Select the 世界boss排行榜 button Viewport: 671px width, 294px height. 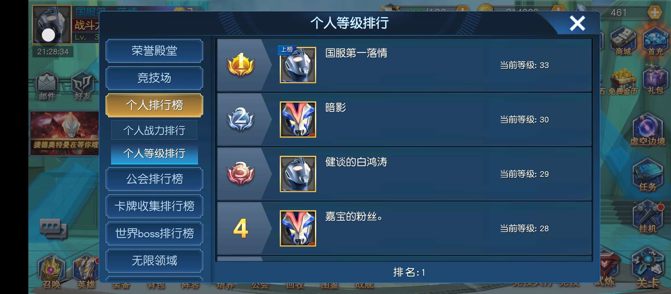(154, 234)
